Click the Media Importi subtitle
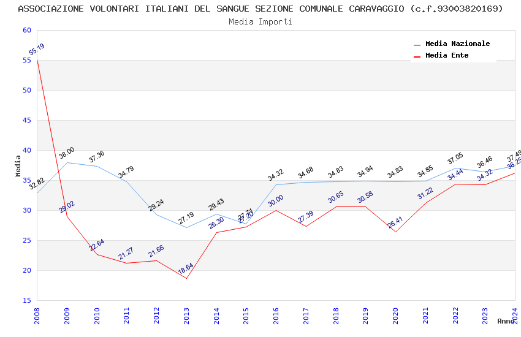This screenshot has width=521, height=337. point(260,21)
